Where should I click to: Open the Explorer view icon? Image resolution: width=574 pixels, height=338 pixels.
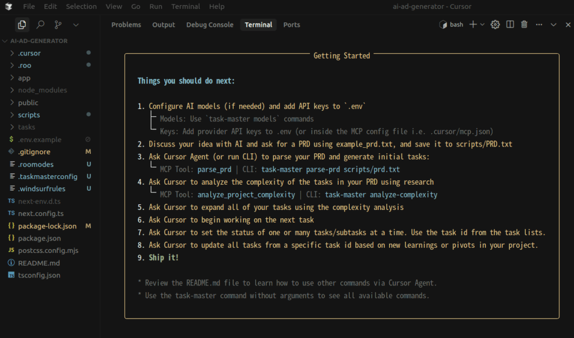coord(22,25)
